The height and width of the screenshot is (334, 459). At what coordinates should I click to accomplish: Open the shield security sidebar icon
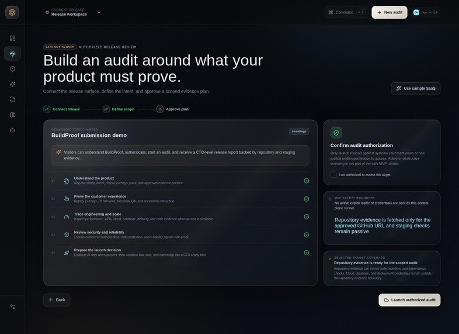[x=13, y=69]
